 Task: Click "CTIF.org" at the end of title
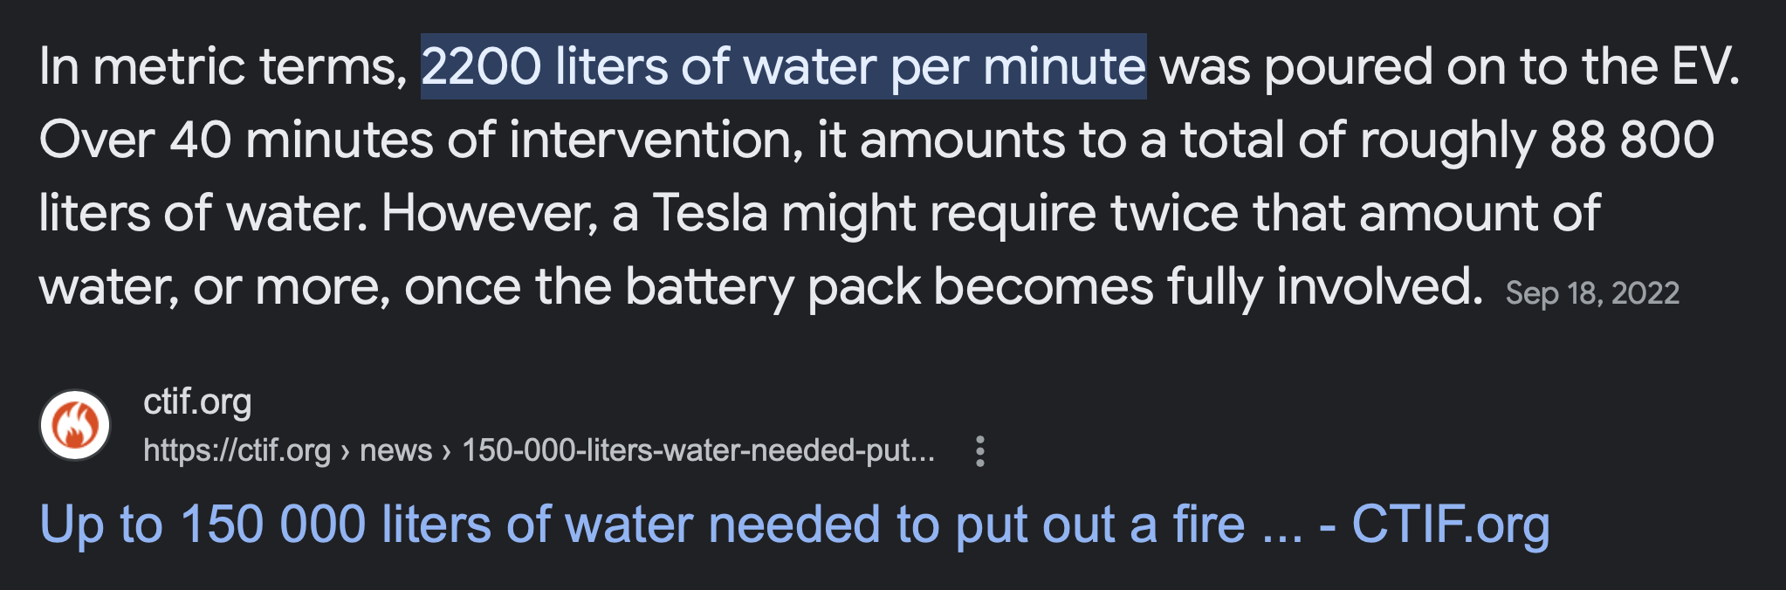coord(1451,525)
